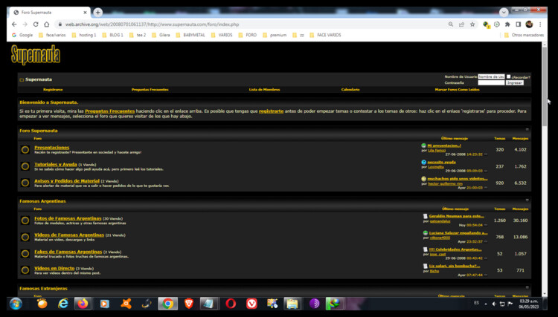Open last post 'Liz solari, sin bombacha?...'
The height and width of the screenshot is (317, 558).
(455, 266)
